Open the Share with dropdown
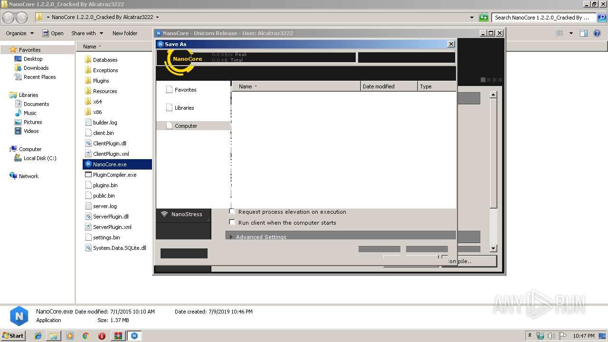This screenshot has height=342, width=608. click(x=86, y=33)
